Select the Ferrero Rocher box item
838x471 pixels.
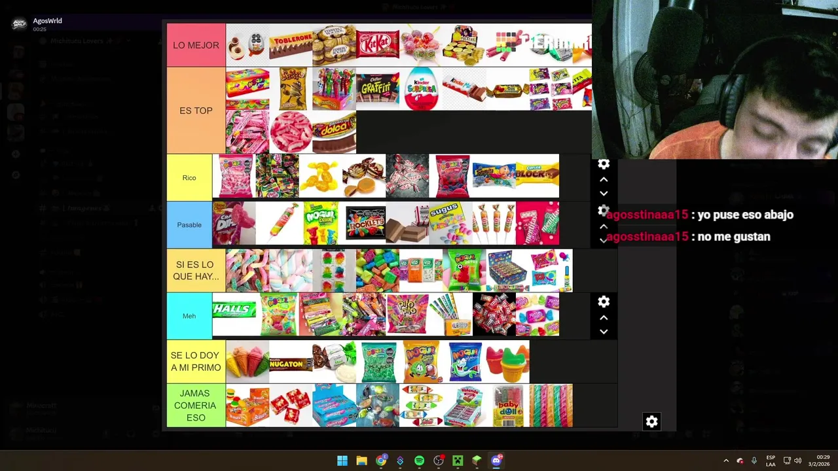334,45
